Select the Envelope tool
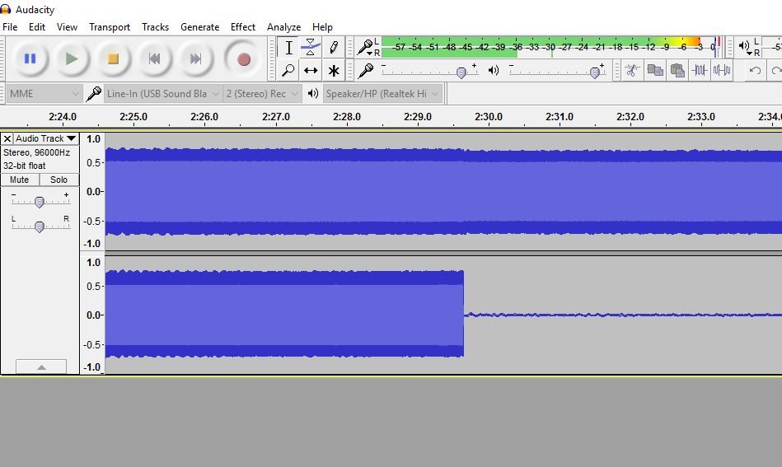 (311, 48)
